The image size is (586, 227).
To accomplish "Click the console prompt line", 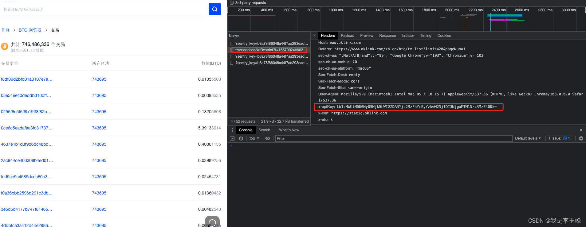I will click(x=407, y=146).
